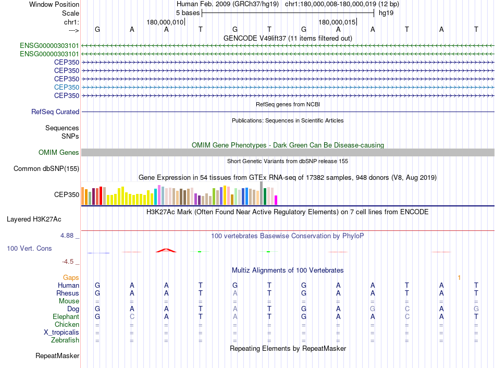Select the Elephant species label
The width and height of the screenshot is (495, 368).
click(x=66, y=316)
